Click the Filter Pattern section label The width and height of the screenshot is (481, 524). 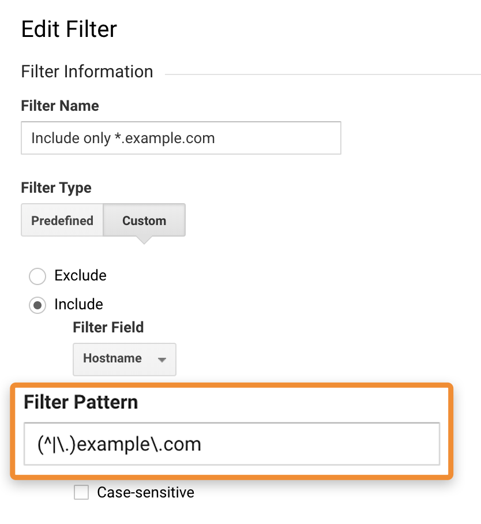(79, 402)
